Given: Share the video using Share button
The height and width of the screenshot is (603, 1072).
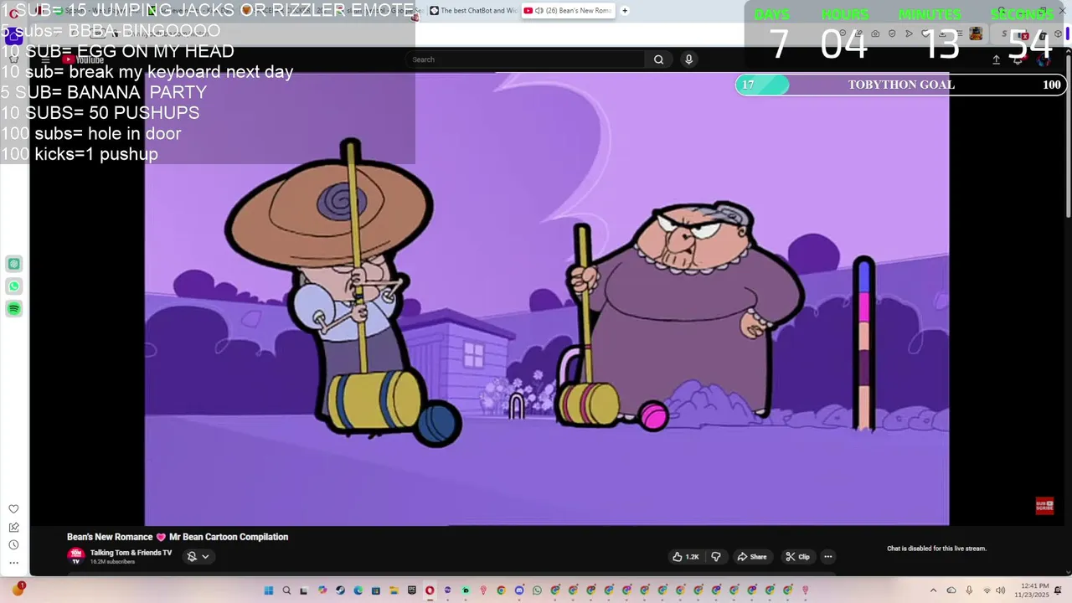Looking at the screenshot, I should [x=751, y=557].
